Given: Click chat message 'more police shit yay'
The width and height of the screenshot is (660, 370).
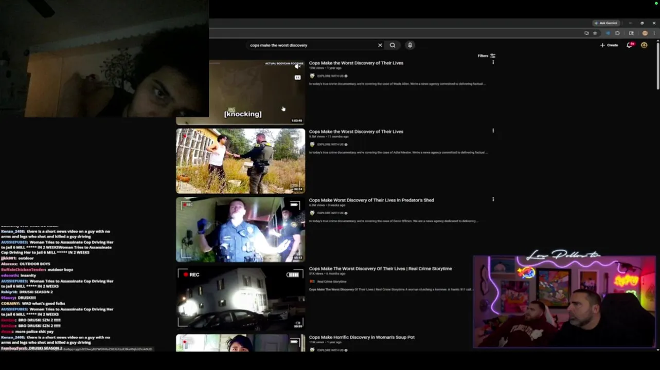Looking at the screenshot, I should click(x=35, y=332).
